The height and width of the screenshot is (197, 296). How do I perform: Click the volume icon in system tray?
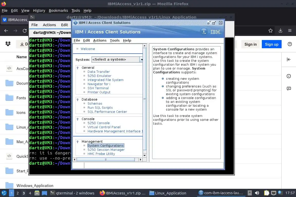pos(257,193)
